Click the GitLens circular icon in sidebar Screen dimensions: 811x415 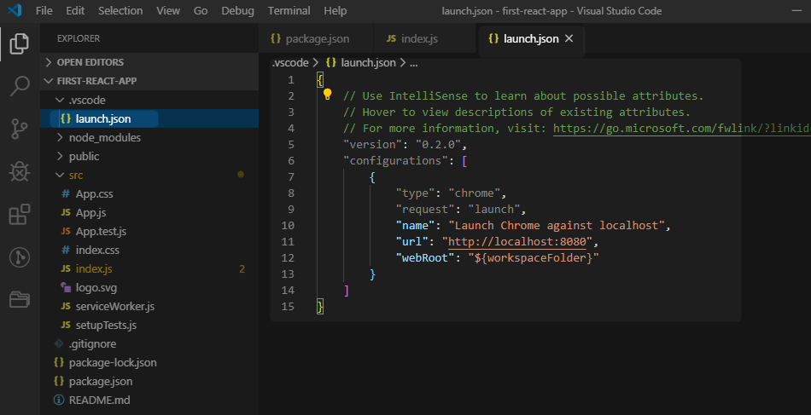pyautogui.click(x=20, y=256)
